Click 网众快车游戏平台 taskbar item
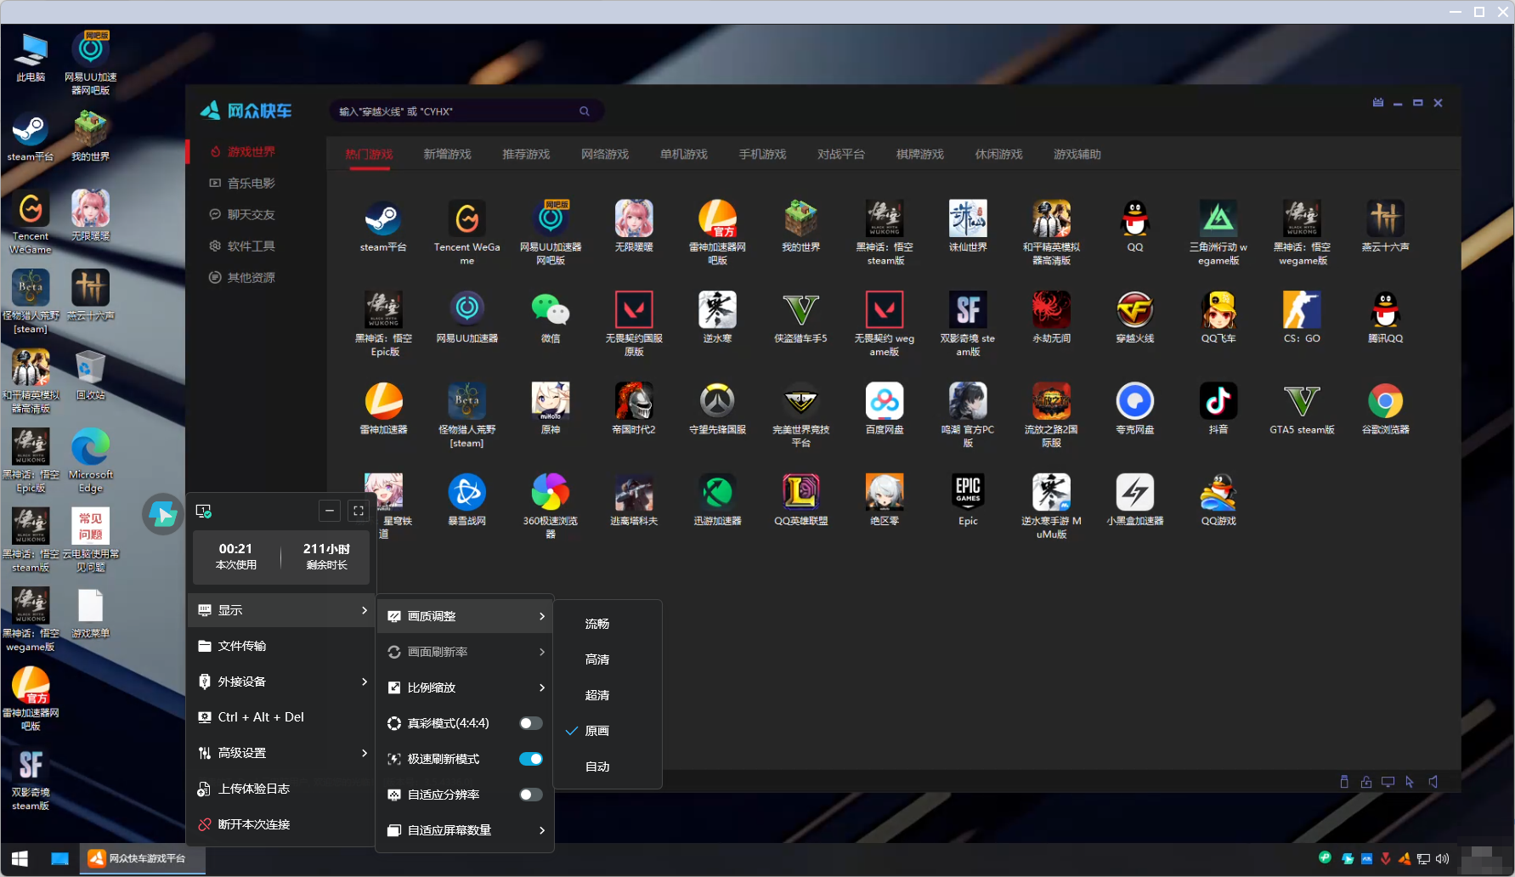 click(x=144, y=858)
